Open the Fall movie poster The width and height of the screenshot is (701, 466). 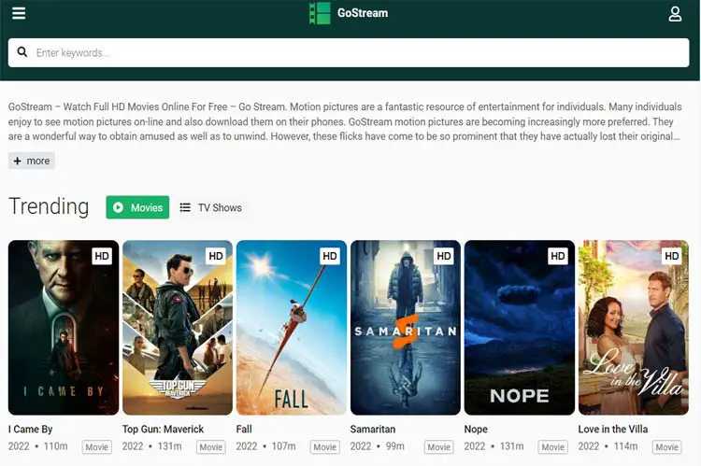click(x=292, y=328)
